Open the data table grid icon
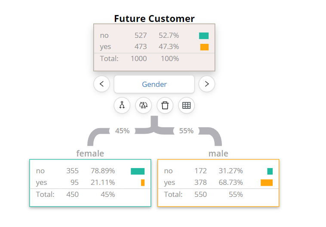 186,105
